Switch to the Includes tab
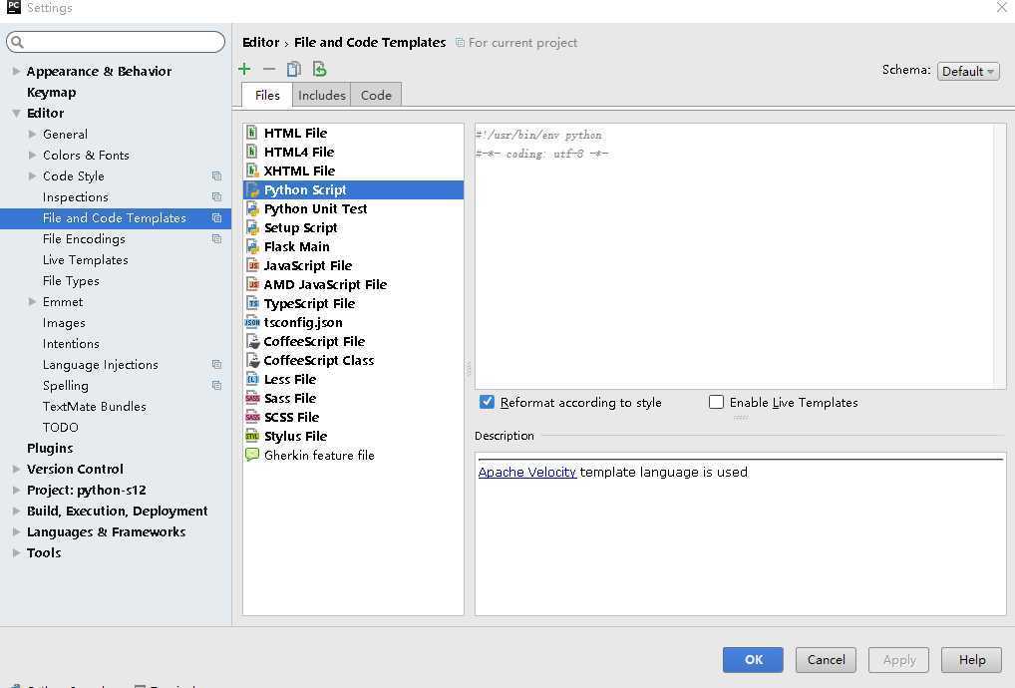This screenshot has width=1015, height=688. tap(321, 95)
